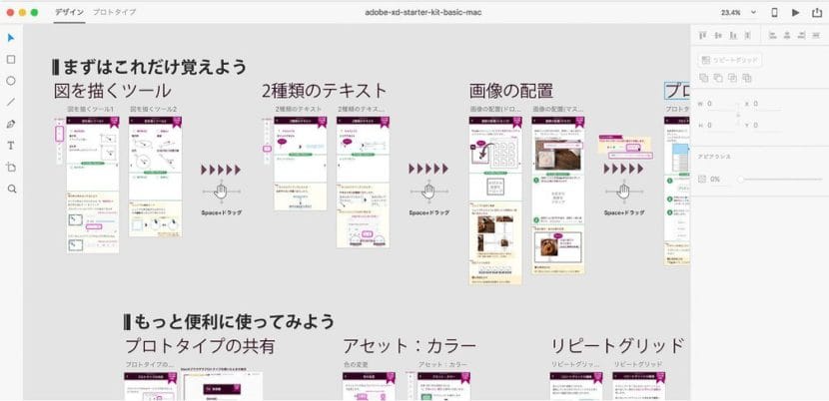Open the Share menu icon

coord(817,13)
